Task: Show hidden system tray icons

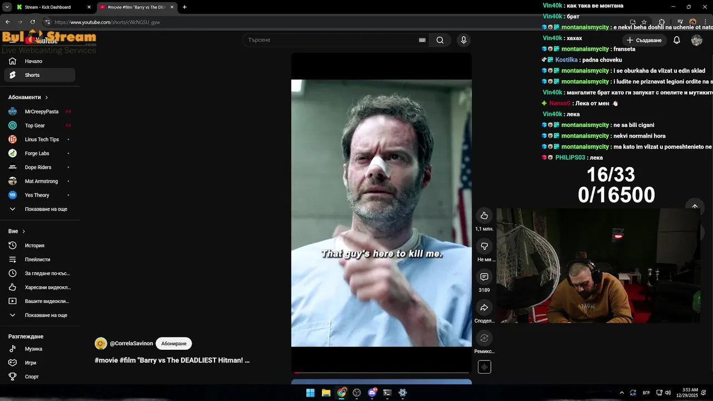Action: 622,393
